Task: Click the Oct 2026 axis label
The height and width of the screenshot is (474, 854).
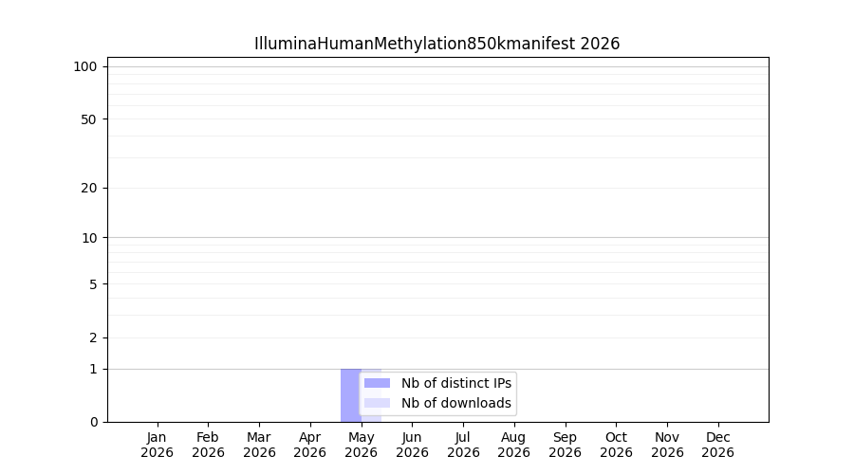Action: [x=616, y=445]
